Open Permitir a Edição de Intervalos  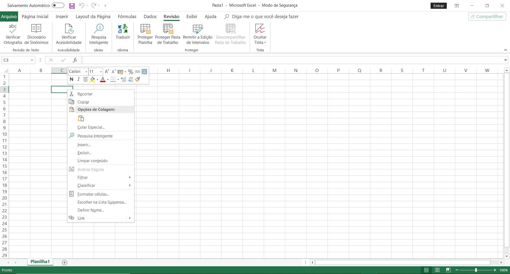[x=197, y=34]
